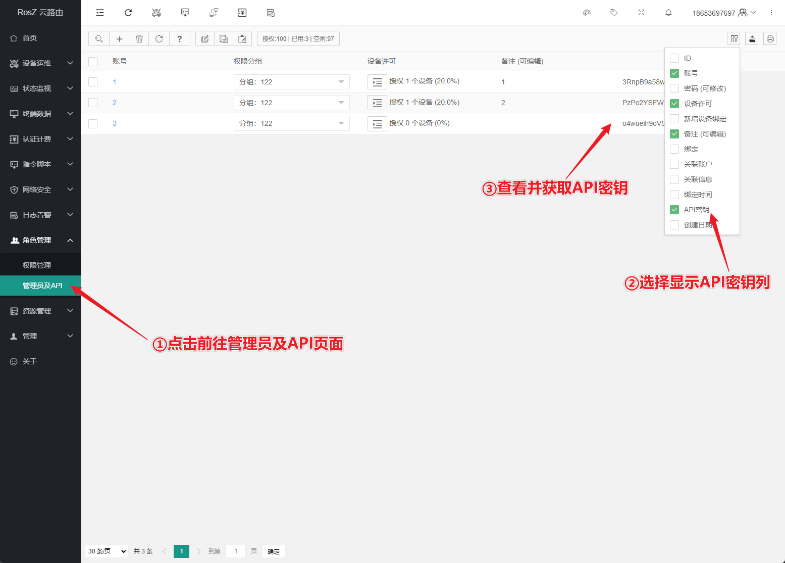Open account 3 link in table
785x563 pixels.
115,123
